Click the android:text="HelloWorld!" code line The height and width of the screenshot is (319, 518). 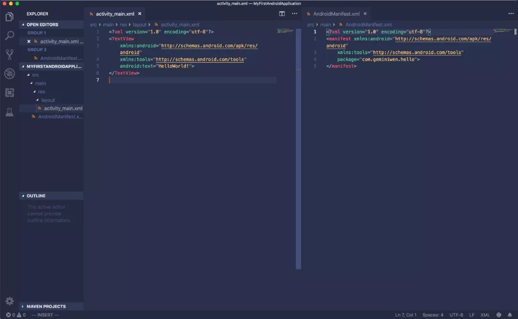coord(157,66)
